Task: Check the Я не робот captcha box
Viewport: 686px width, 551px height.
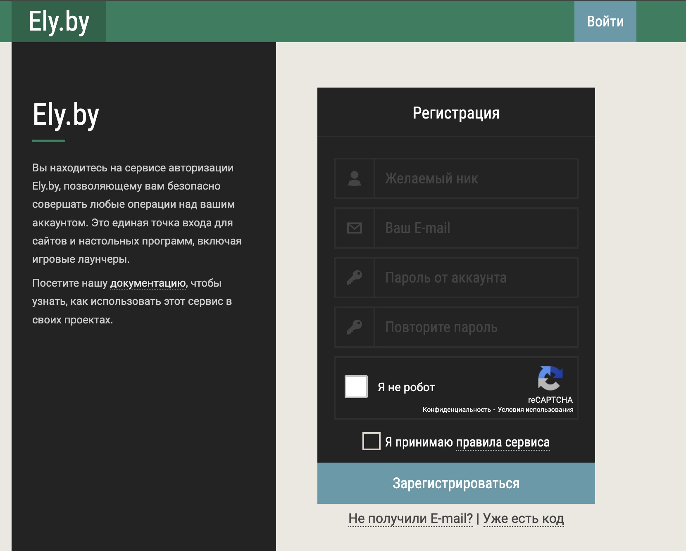Action: click(356, 387)
